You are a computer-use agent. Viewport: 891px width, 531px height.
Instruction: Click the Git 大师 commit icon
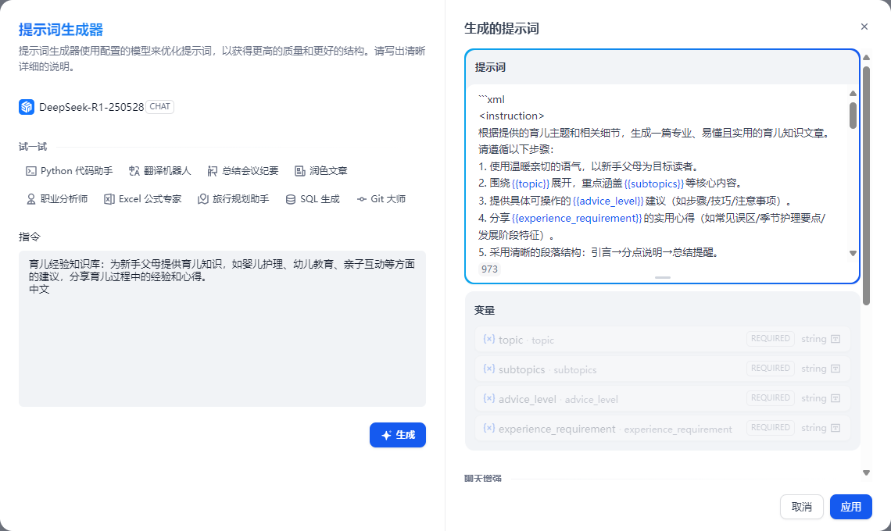(361, 199)
